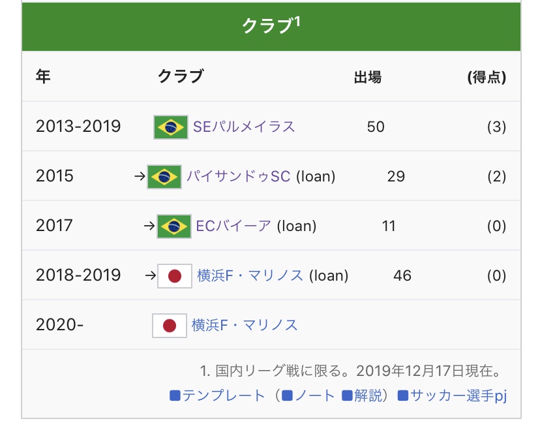This screenshot has width=540, height=421.
Task: Open 横浜F・マリノス link in loan row
Action: [250, 275]
